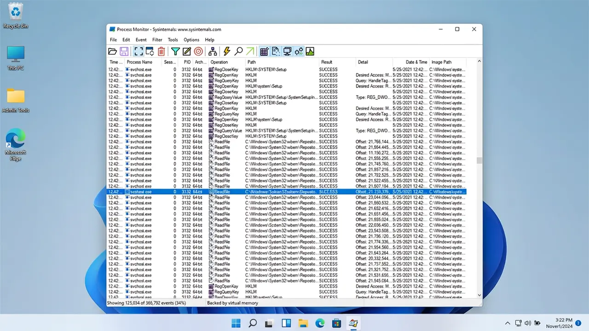This screenshot has width=589, height=331.
Task: Open Microsoft Store from the taskbar
Action: [336, 323]
